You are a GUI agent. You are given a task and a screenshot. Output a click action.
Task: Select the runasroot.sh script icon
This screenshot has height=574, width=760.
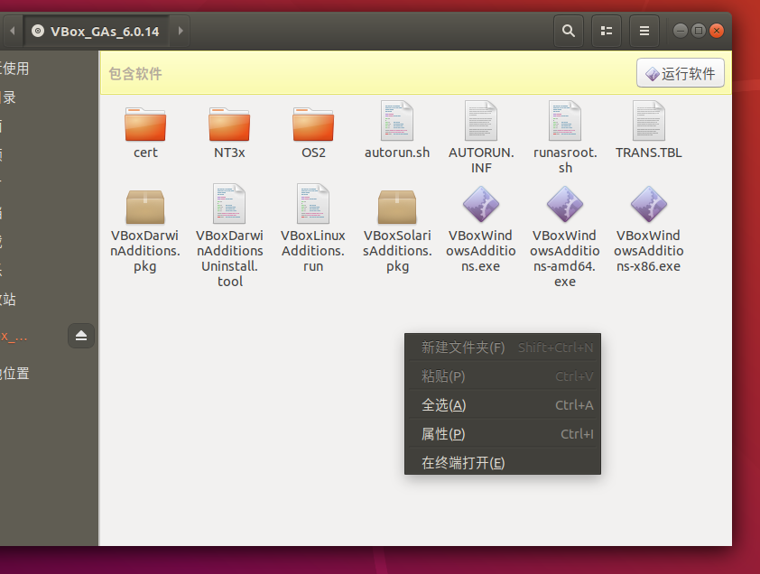click(x=565, y=121)
